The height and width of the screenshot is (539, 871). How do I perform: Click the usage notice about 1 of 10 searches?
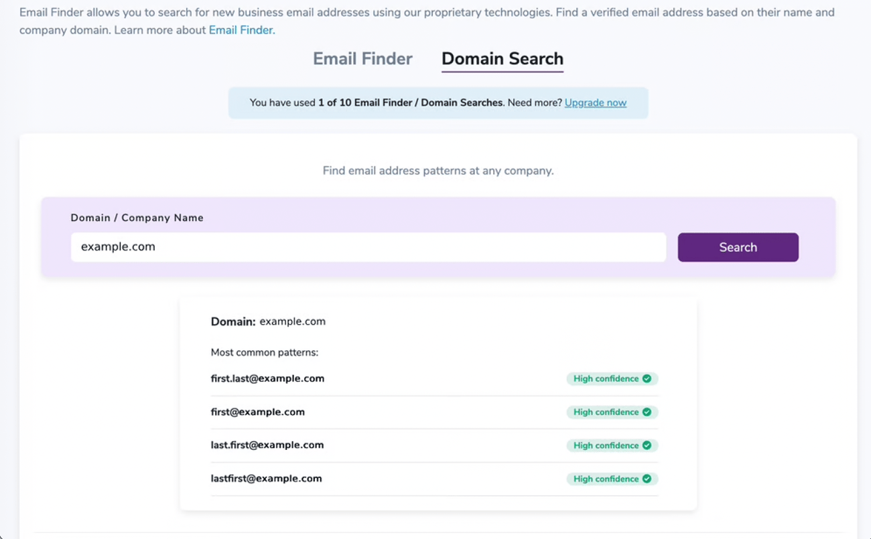tap(438, 103)
